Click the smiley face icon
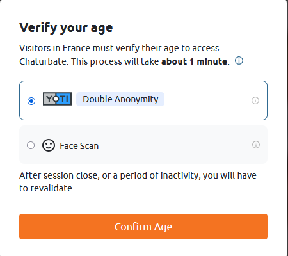The image size is (288, 256). tap(49, 145)
